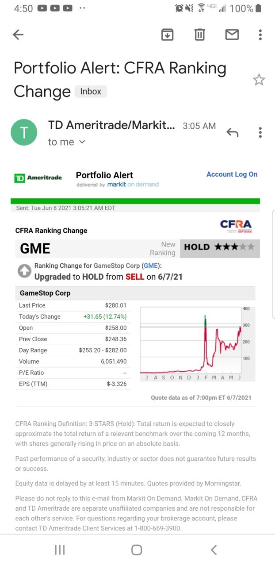Open the sender's three-dot message options
This screenshot has width=275, height=566.
point(260,132)
